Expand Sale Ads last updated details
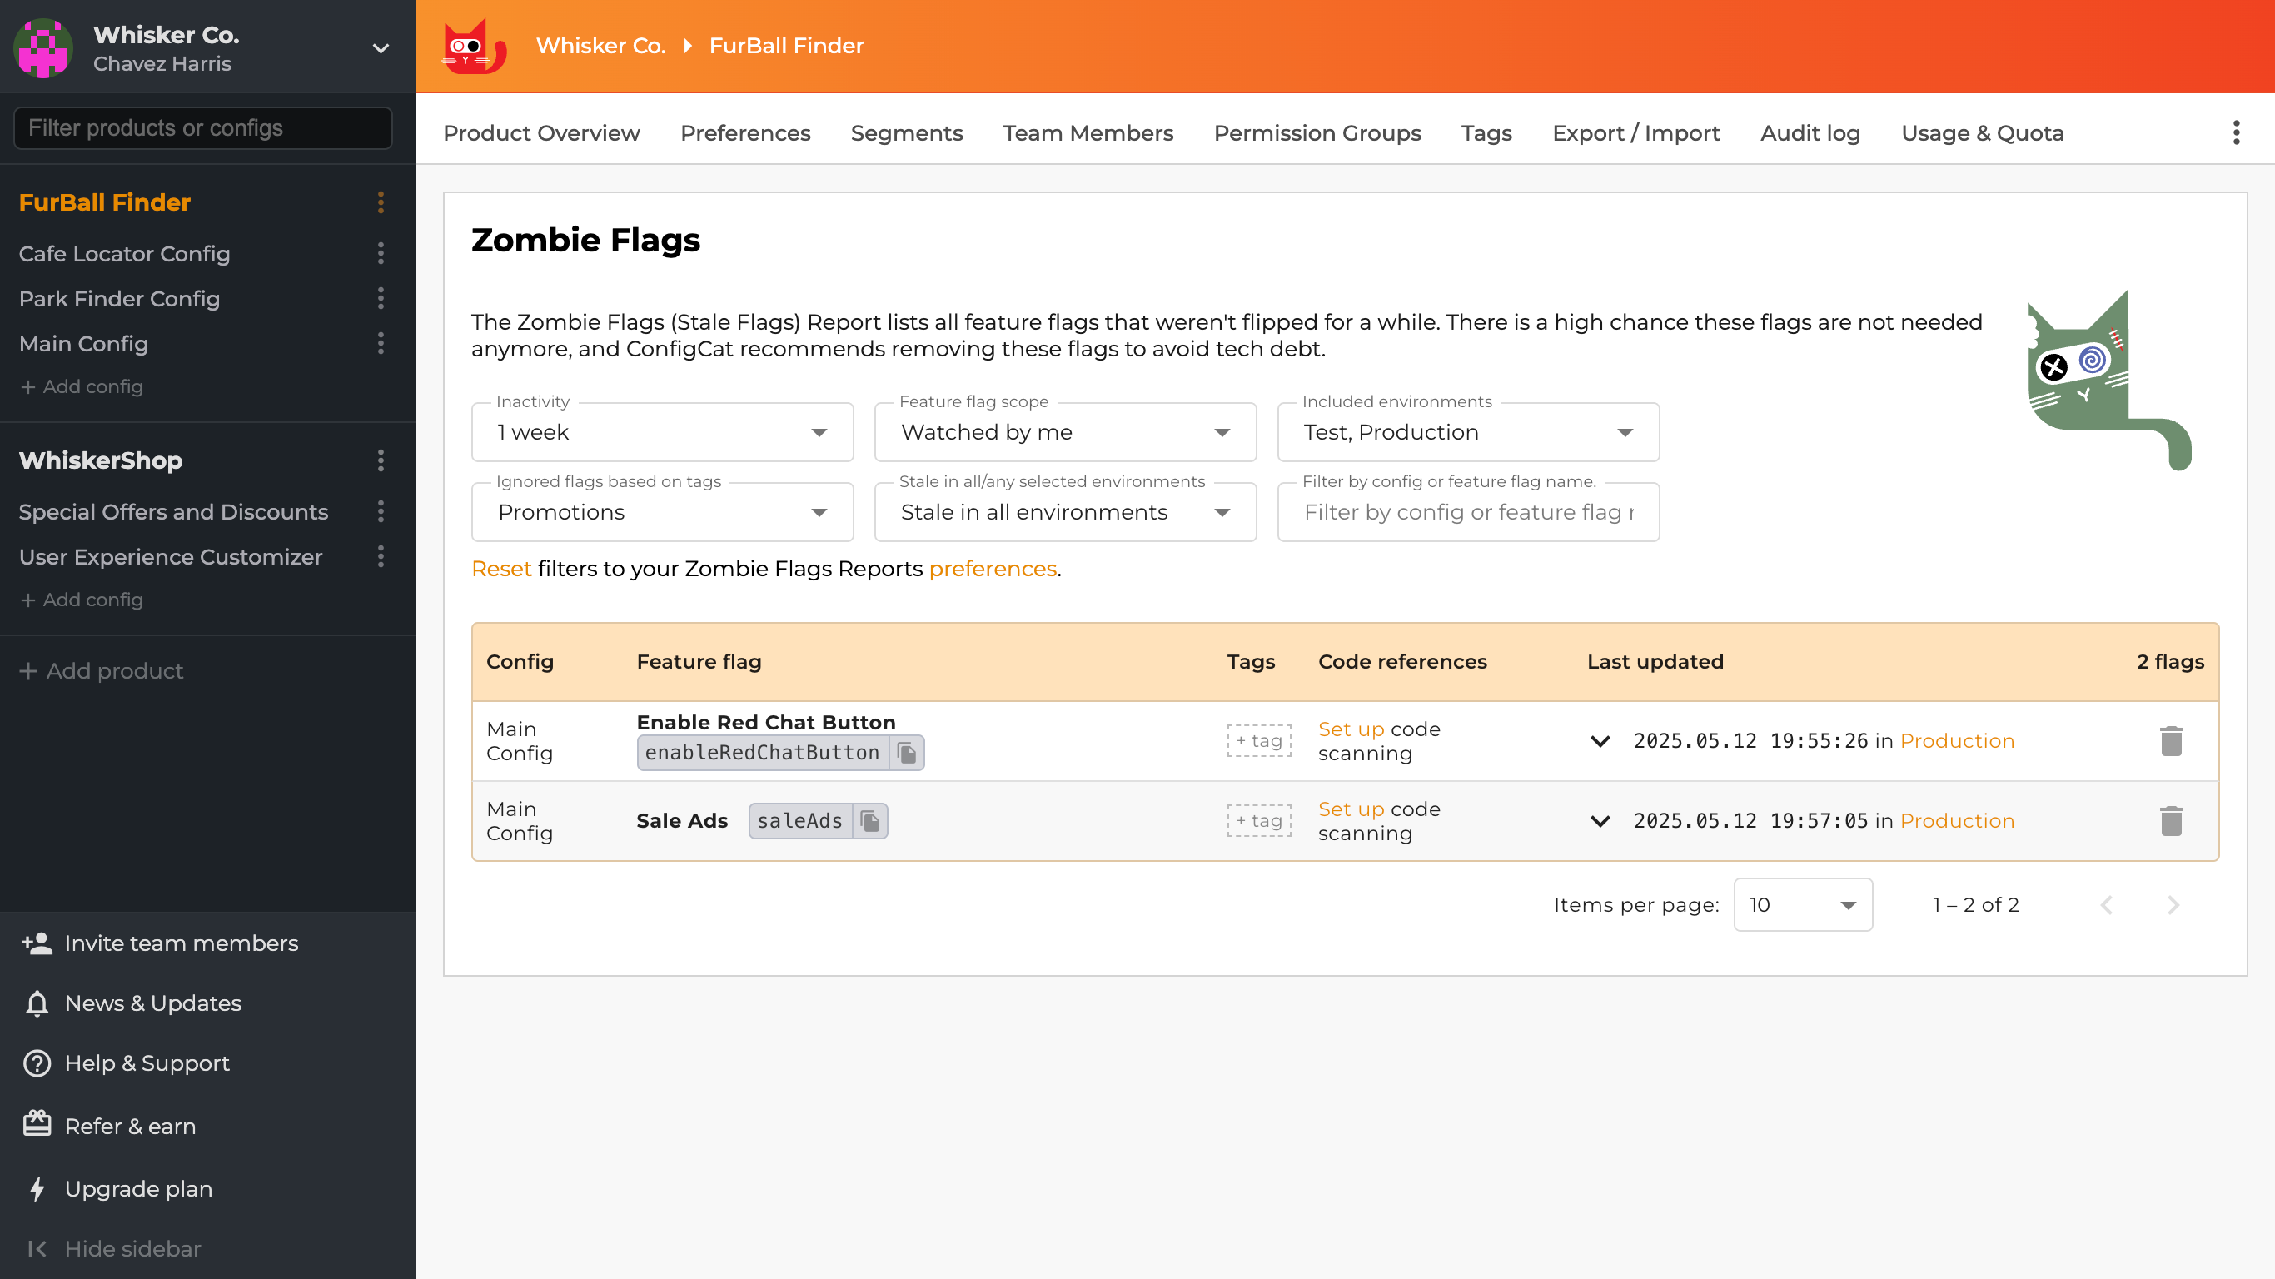Image resolution: width=2275 pixels, height=1279 pixels. click(x=1600, y=820)
